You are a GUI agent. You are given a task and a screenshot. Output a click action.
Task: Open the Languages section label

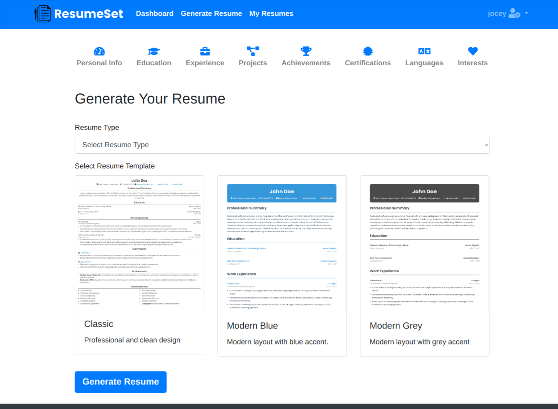pyautogui.click(x=424, y=63)
